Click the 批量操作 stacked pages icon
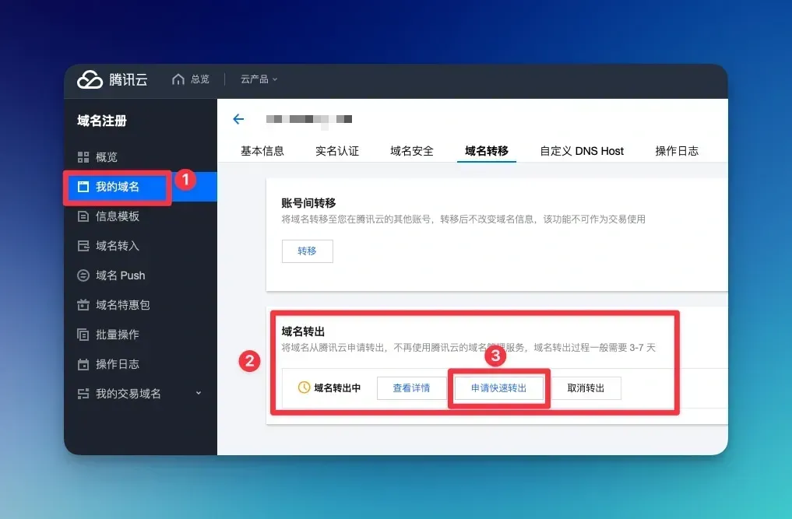Screen dimensions: 792x519 (x=83, y=335)
